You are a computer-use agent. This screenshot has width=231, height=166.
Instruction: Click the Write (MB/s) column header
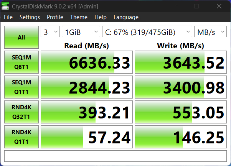[x=181, y=46]
